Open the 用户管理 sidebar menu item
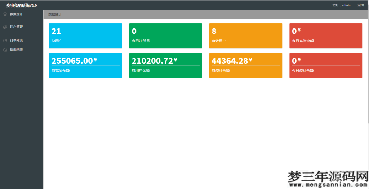Image resolution: width=369 pixels, height=189 pixels. (16, 27)
